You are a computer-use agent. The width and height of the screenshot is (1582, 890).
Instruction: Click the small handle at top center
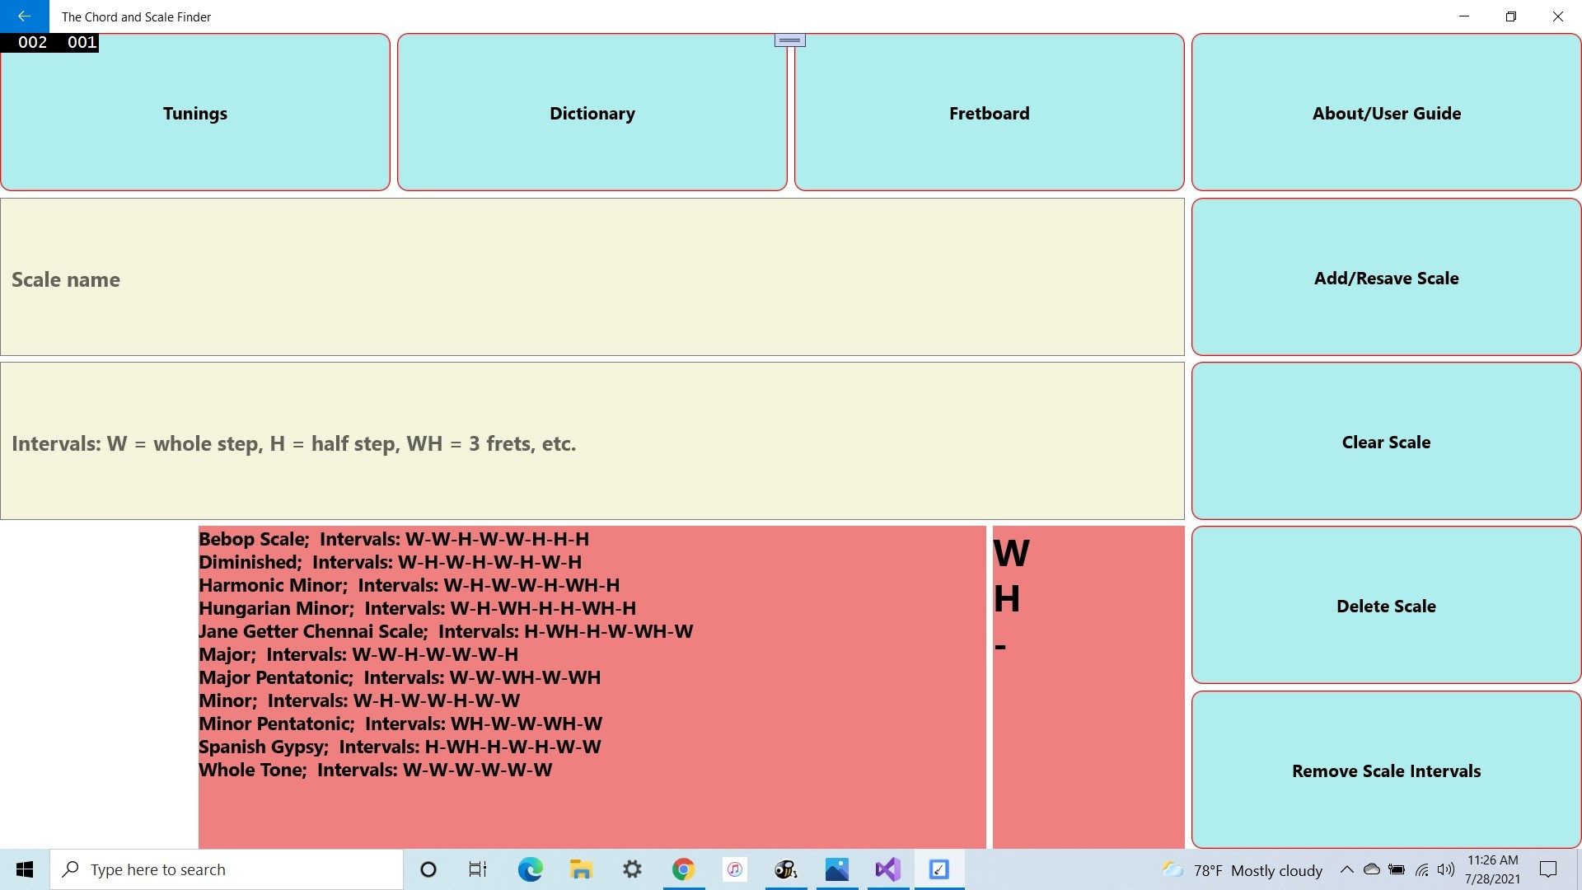(x=789, y=40)
